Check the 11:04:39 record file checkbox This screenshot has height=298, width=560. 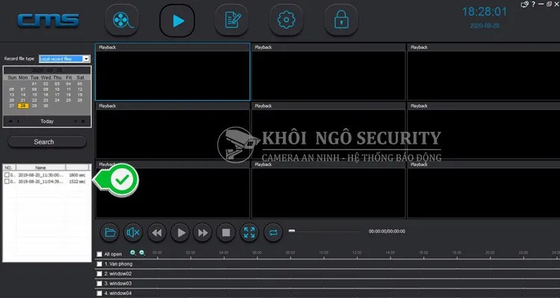[7, 182]
